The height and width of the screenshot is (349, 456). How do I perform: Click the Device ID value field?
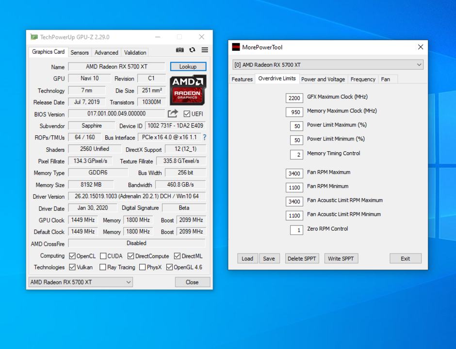click(175, 126)
